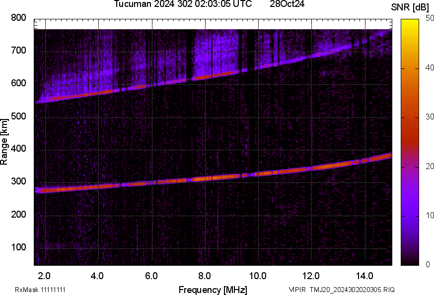Click the colorbar tick label '40'

tap(430, 68)
